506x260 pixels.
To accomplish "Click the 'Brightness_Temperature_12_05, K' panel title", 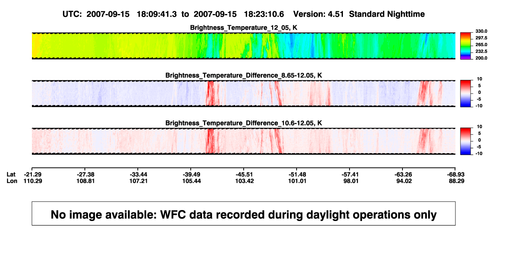I will coord(244,27).
